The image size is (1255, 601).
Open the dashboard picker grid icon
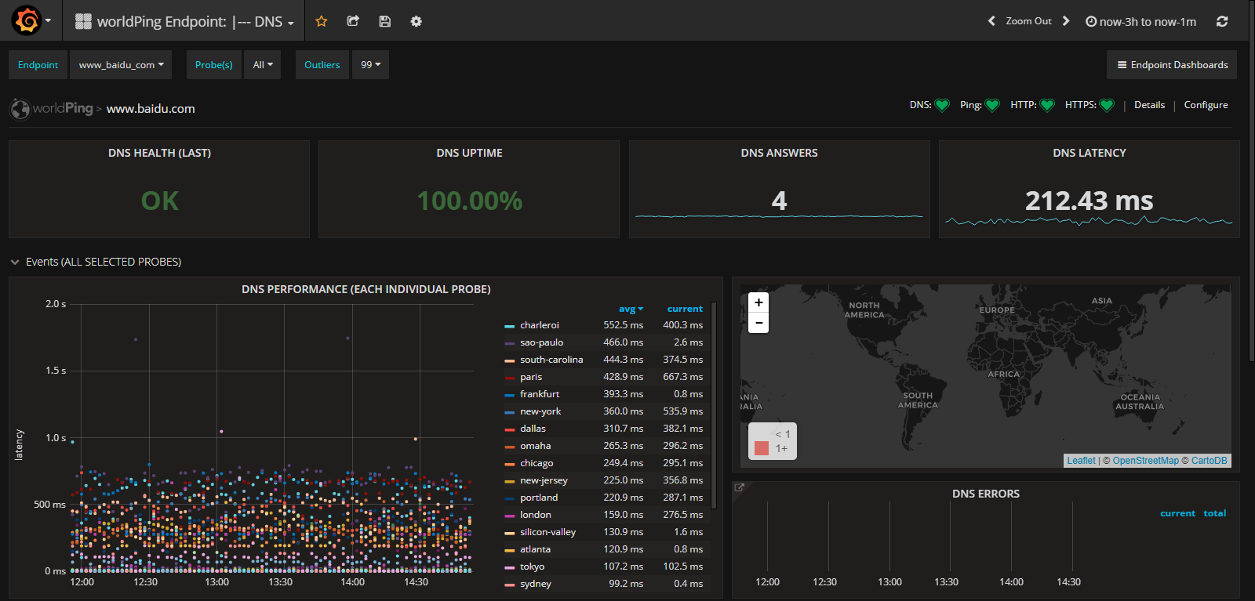pos(83,21)
